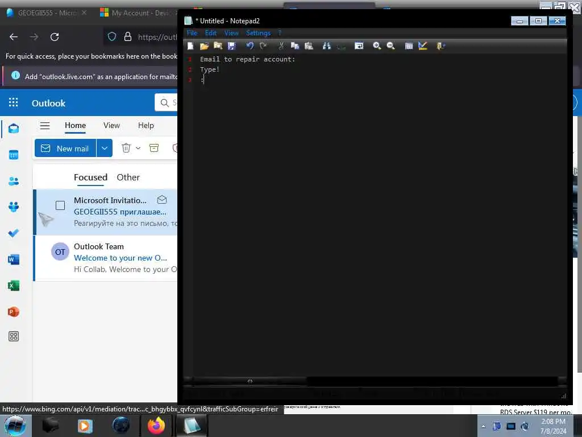Switch to the Help tab in Outlook
The height and width of the screenshot is (437, 582).
(146, 125)
